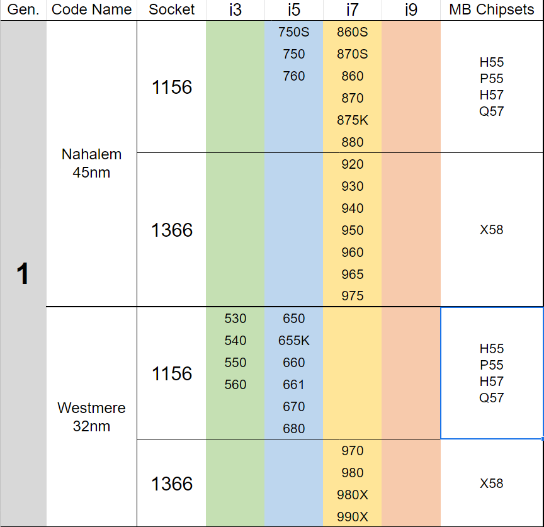Select socket 1156 in the Nahalem section
This screenshot has width=544, height=527.
click(171, 87)
